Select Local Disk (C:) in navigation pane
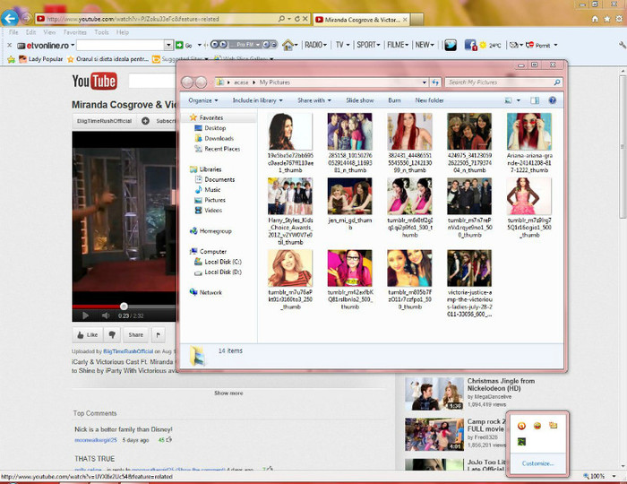Image resolution: width=627 pixels, height=484 pixels. click(x=223, y=262)
